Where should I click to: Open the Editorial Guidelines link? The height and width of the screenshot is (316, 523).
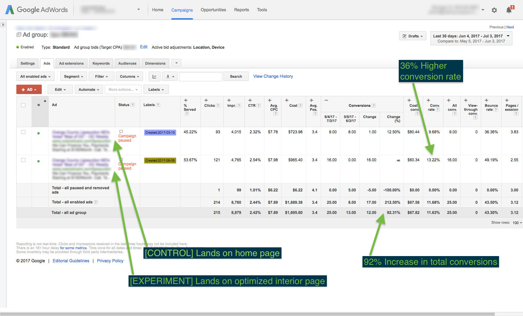[71, 261]
